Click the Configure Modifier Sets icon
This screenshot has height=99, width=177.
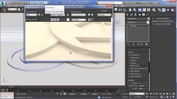146,44
